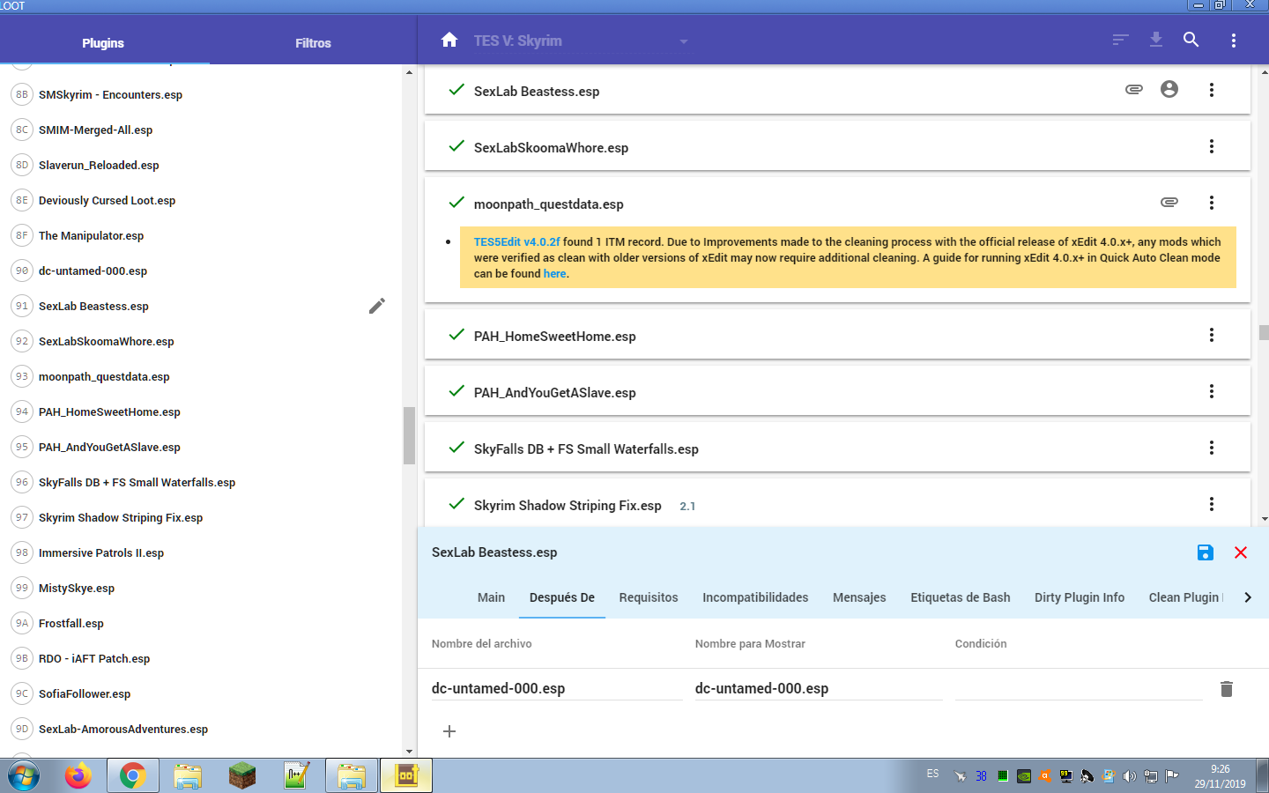The image size is (1269, 793).
Task: Open the TES V: Skyrim game dropdown
Action: [x=581, y=41]
